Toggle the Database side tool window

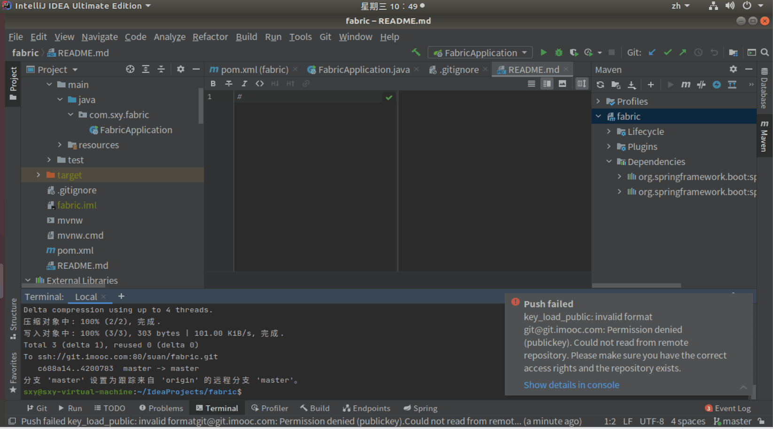pyautogui.click(x=765, y=88)
